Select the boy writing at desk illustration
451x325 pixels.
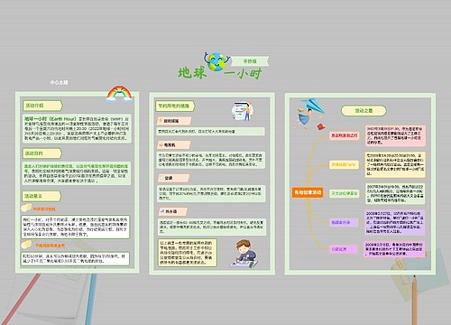244,254
